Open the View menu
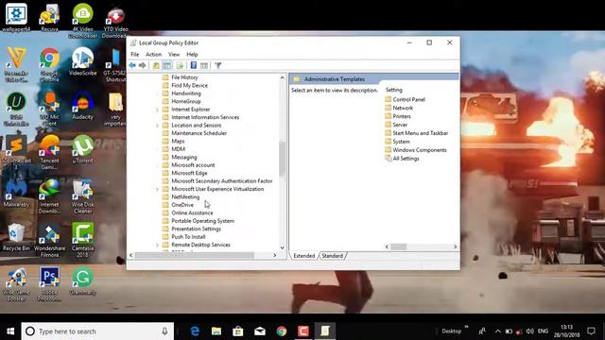Image resolution: width=605 pixels, height=340 pixels. click(x=174, y=55)
